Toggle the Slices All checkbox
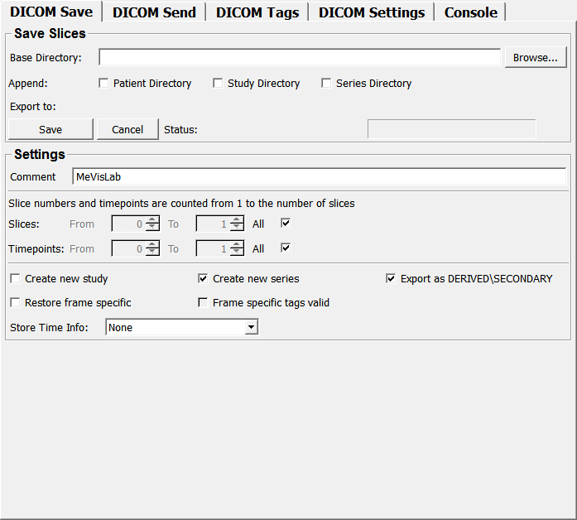 [x=286, y=224]
